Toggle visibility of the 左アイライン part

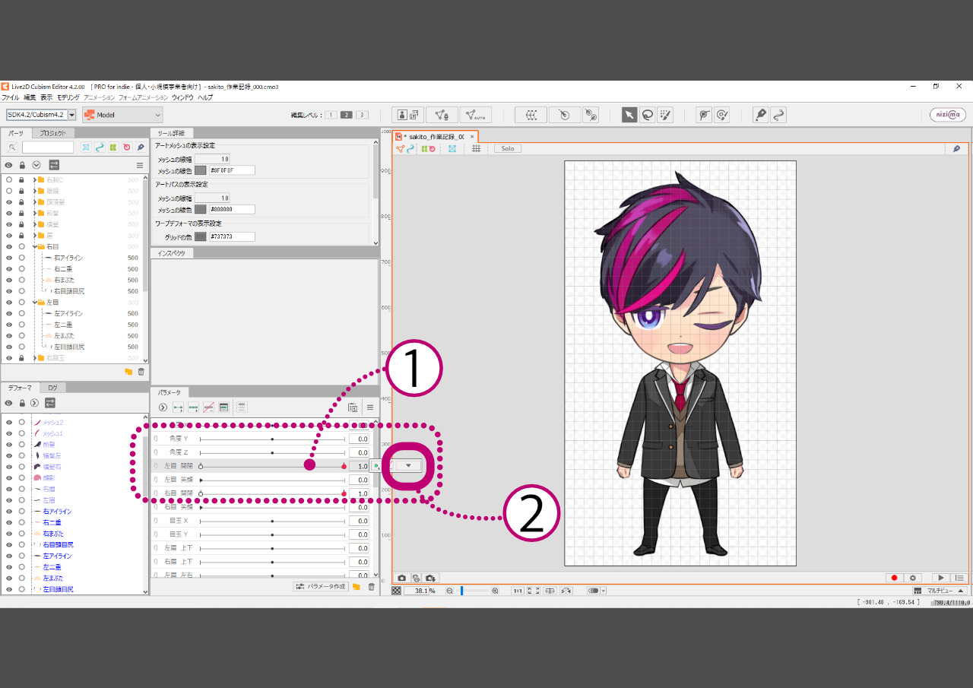click(x=9, y=313)
